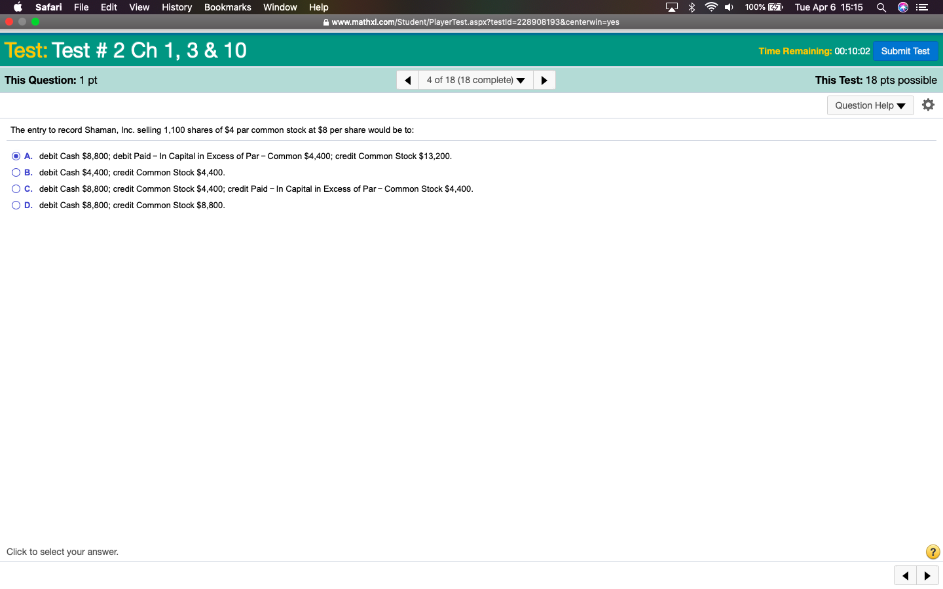Screen dimensions: 943x589
Task: Click the Bluetooth menu bar icon
Action: [x=692, y=7]
